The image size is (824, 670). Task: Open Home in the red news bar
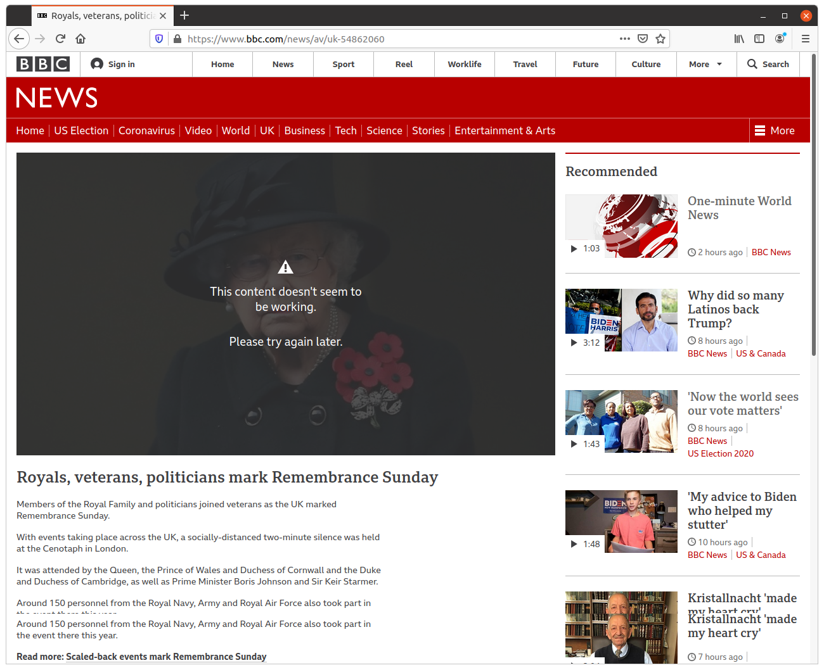point(30,130)
